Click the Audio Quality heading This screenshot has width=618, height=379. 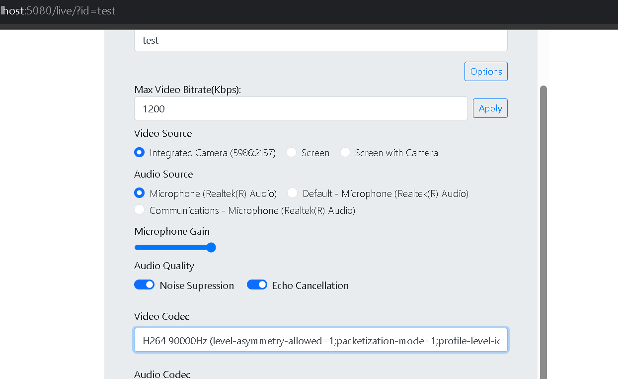point(164,266)
